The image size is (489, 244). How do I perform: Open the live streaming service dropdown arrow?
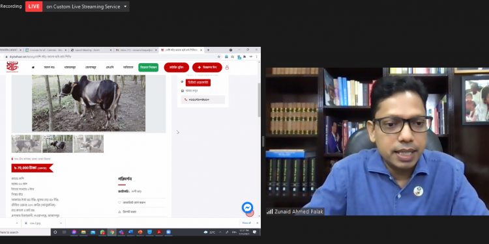pyautogui.click(x=125, y=7)
